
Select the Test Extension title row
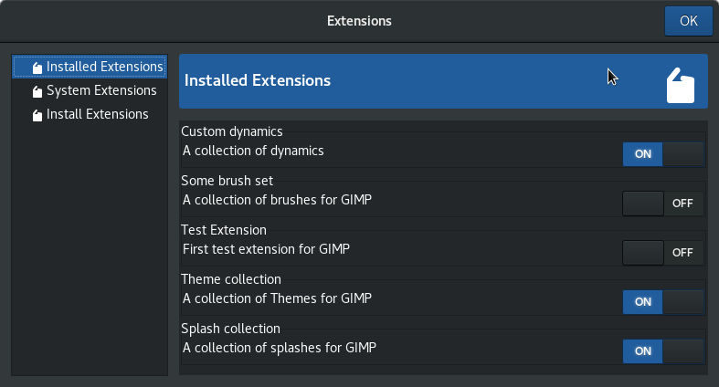tap(224, 230)
